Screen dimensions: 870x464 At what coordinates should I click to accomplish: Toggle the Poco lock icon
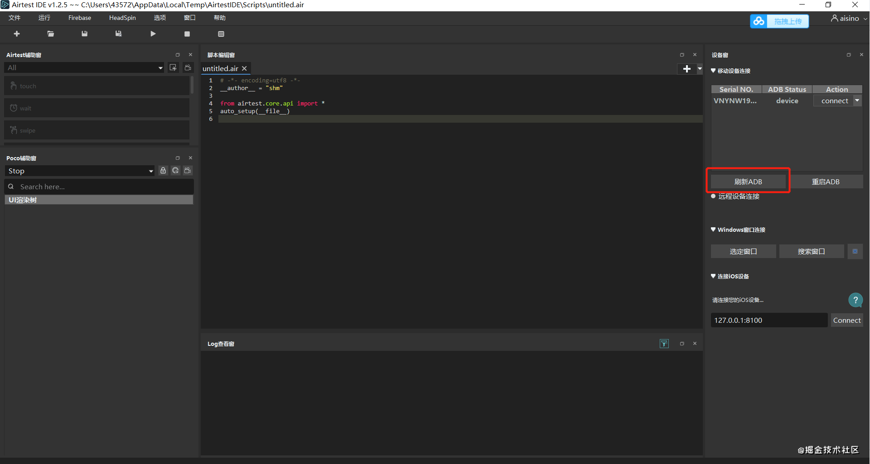tap(163, 171)
